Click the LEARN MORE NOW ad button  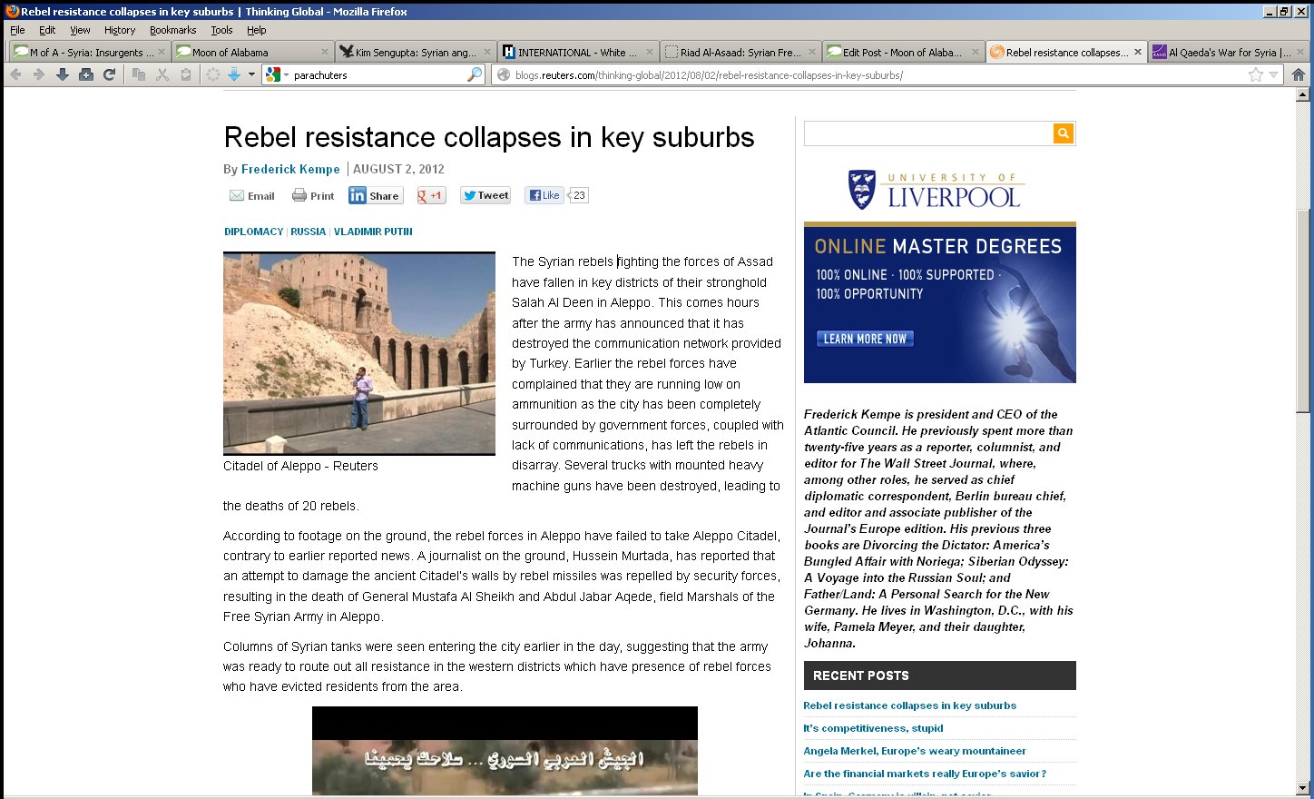coord(865,339)
